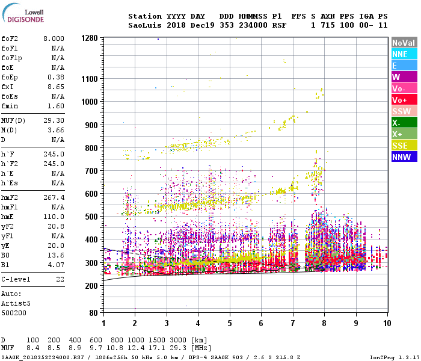The width and height of the screenshot is (421, 361).
Task: Click the 1 MHz frequency axis label
Action: pyautogui.click(x=103, y=323)
